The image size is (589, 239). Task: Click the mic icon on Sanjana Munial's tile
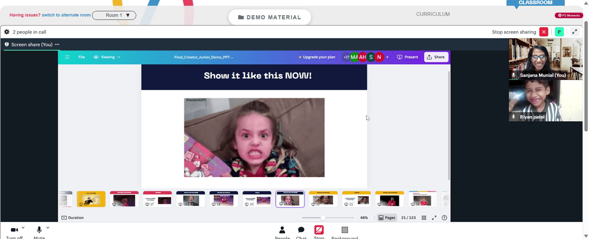(514, 75)
